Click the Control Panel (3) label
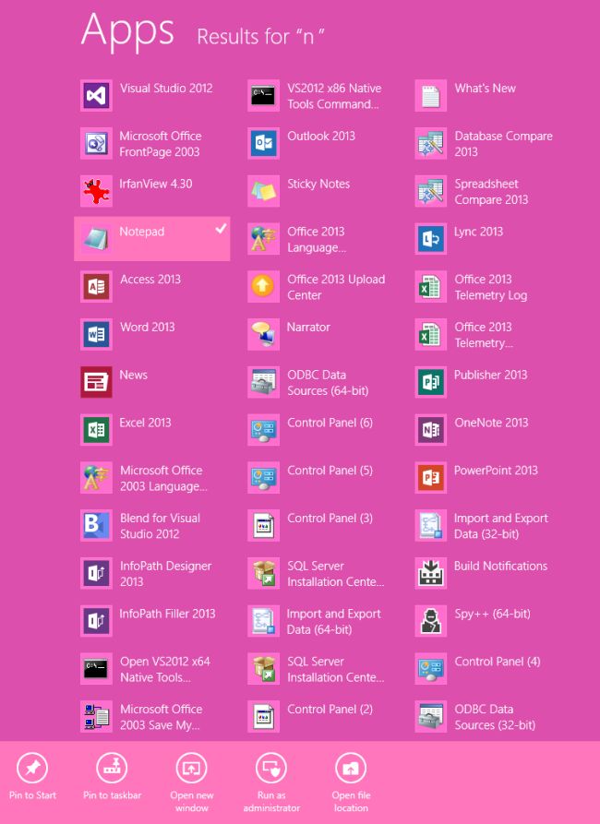This screenshot has width=600, height=824. (x=330, y=519)
